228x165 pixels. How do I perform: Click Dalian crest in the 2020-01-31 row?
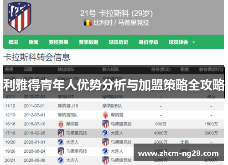(x=61, y=142)
